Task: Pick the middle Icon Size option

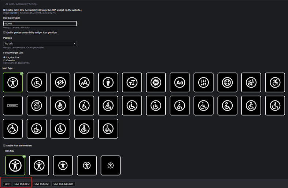Action: click(x=63, y=165)
